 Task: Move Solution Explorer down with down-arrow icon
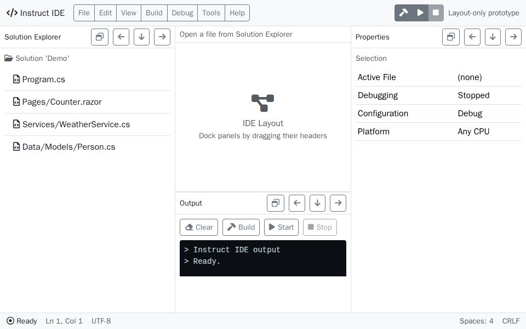pyautogui.click(x=141, y=37)
